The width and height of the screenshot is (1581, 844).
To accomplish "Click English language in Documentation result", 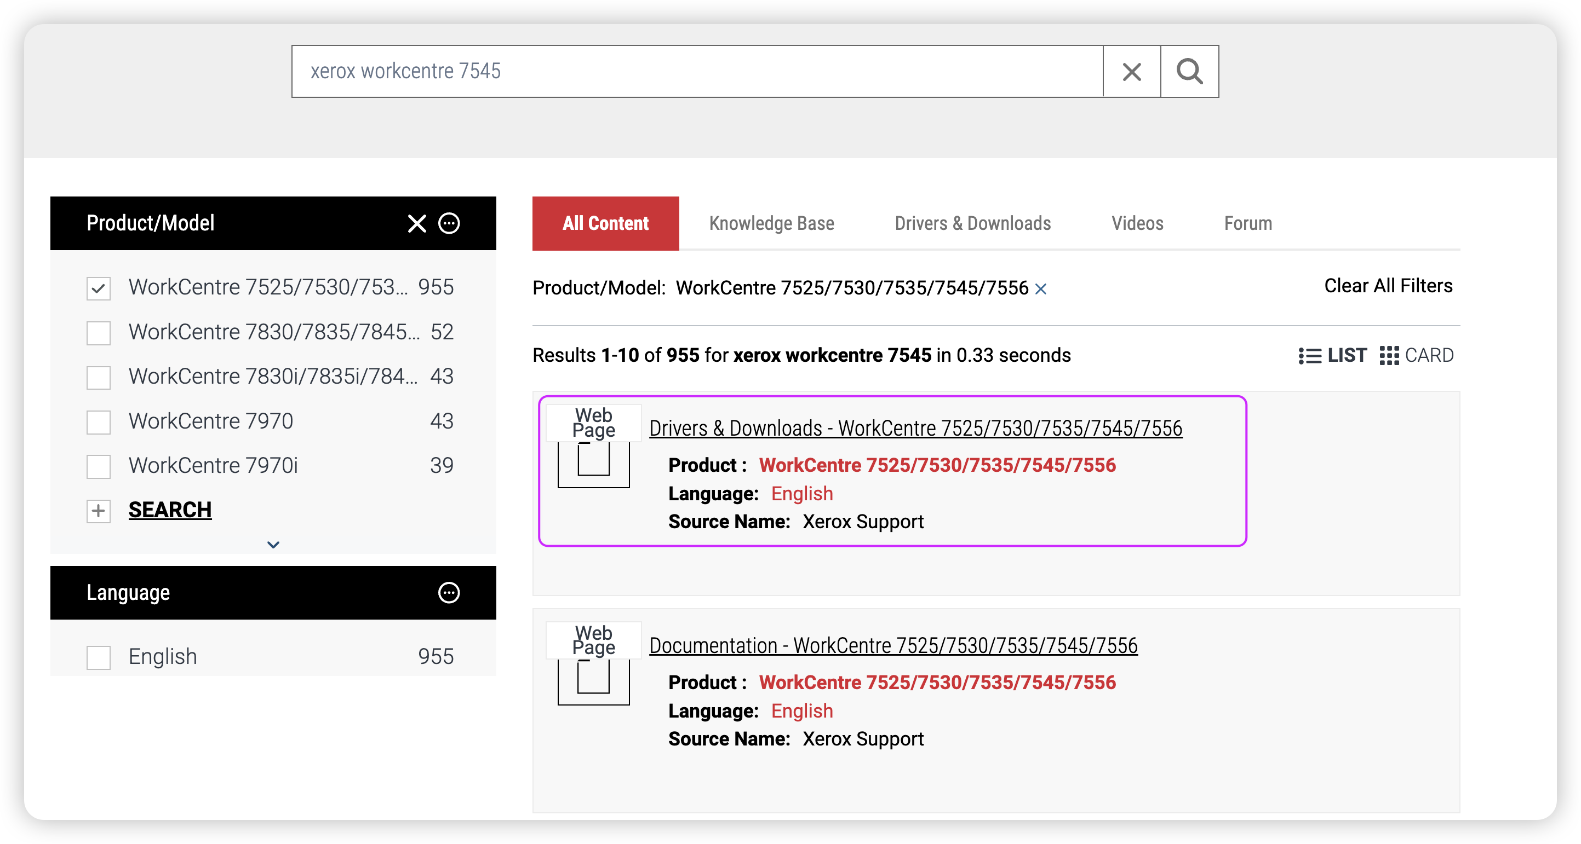I will pos(801,711).
